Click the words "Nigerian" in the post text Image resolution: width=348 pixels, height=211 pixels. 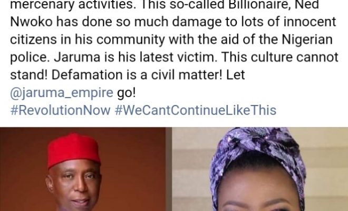click(x=307, y=40)
